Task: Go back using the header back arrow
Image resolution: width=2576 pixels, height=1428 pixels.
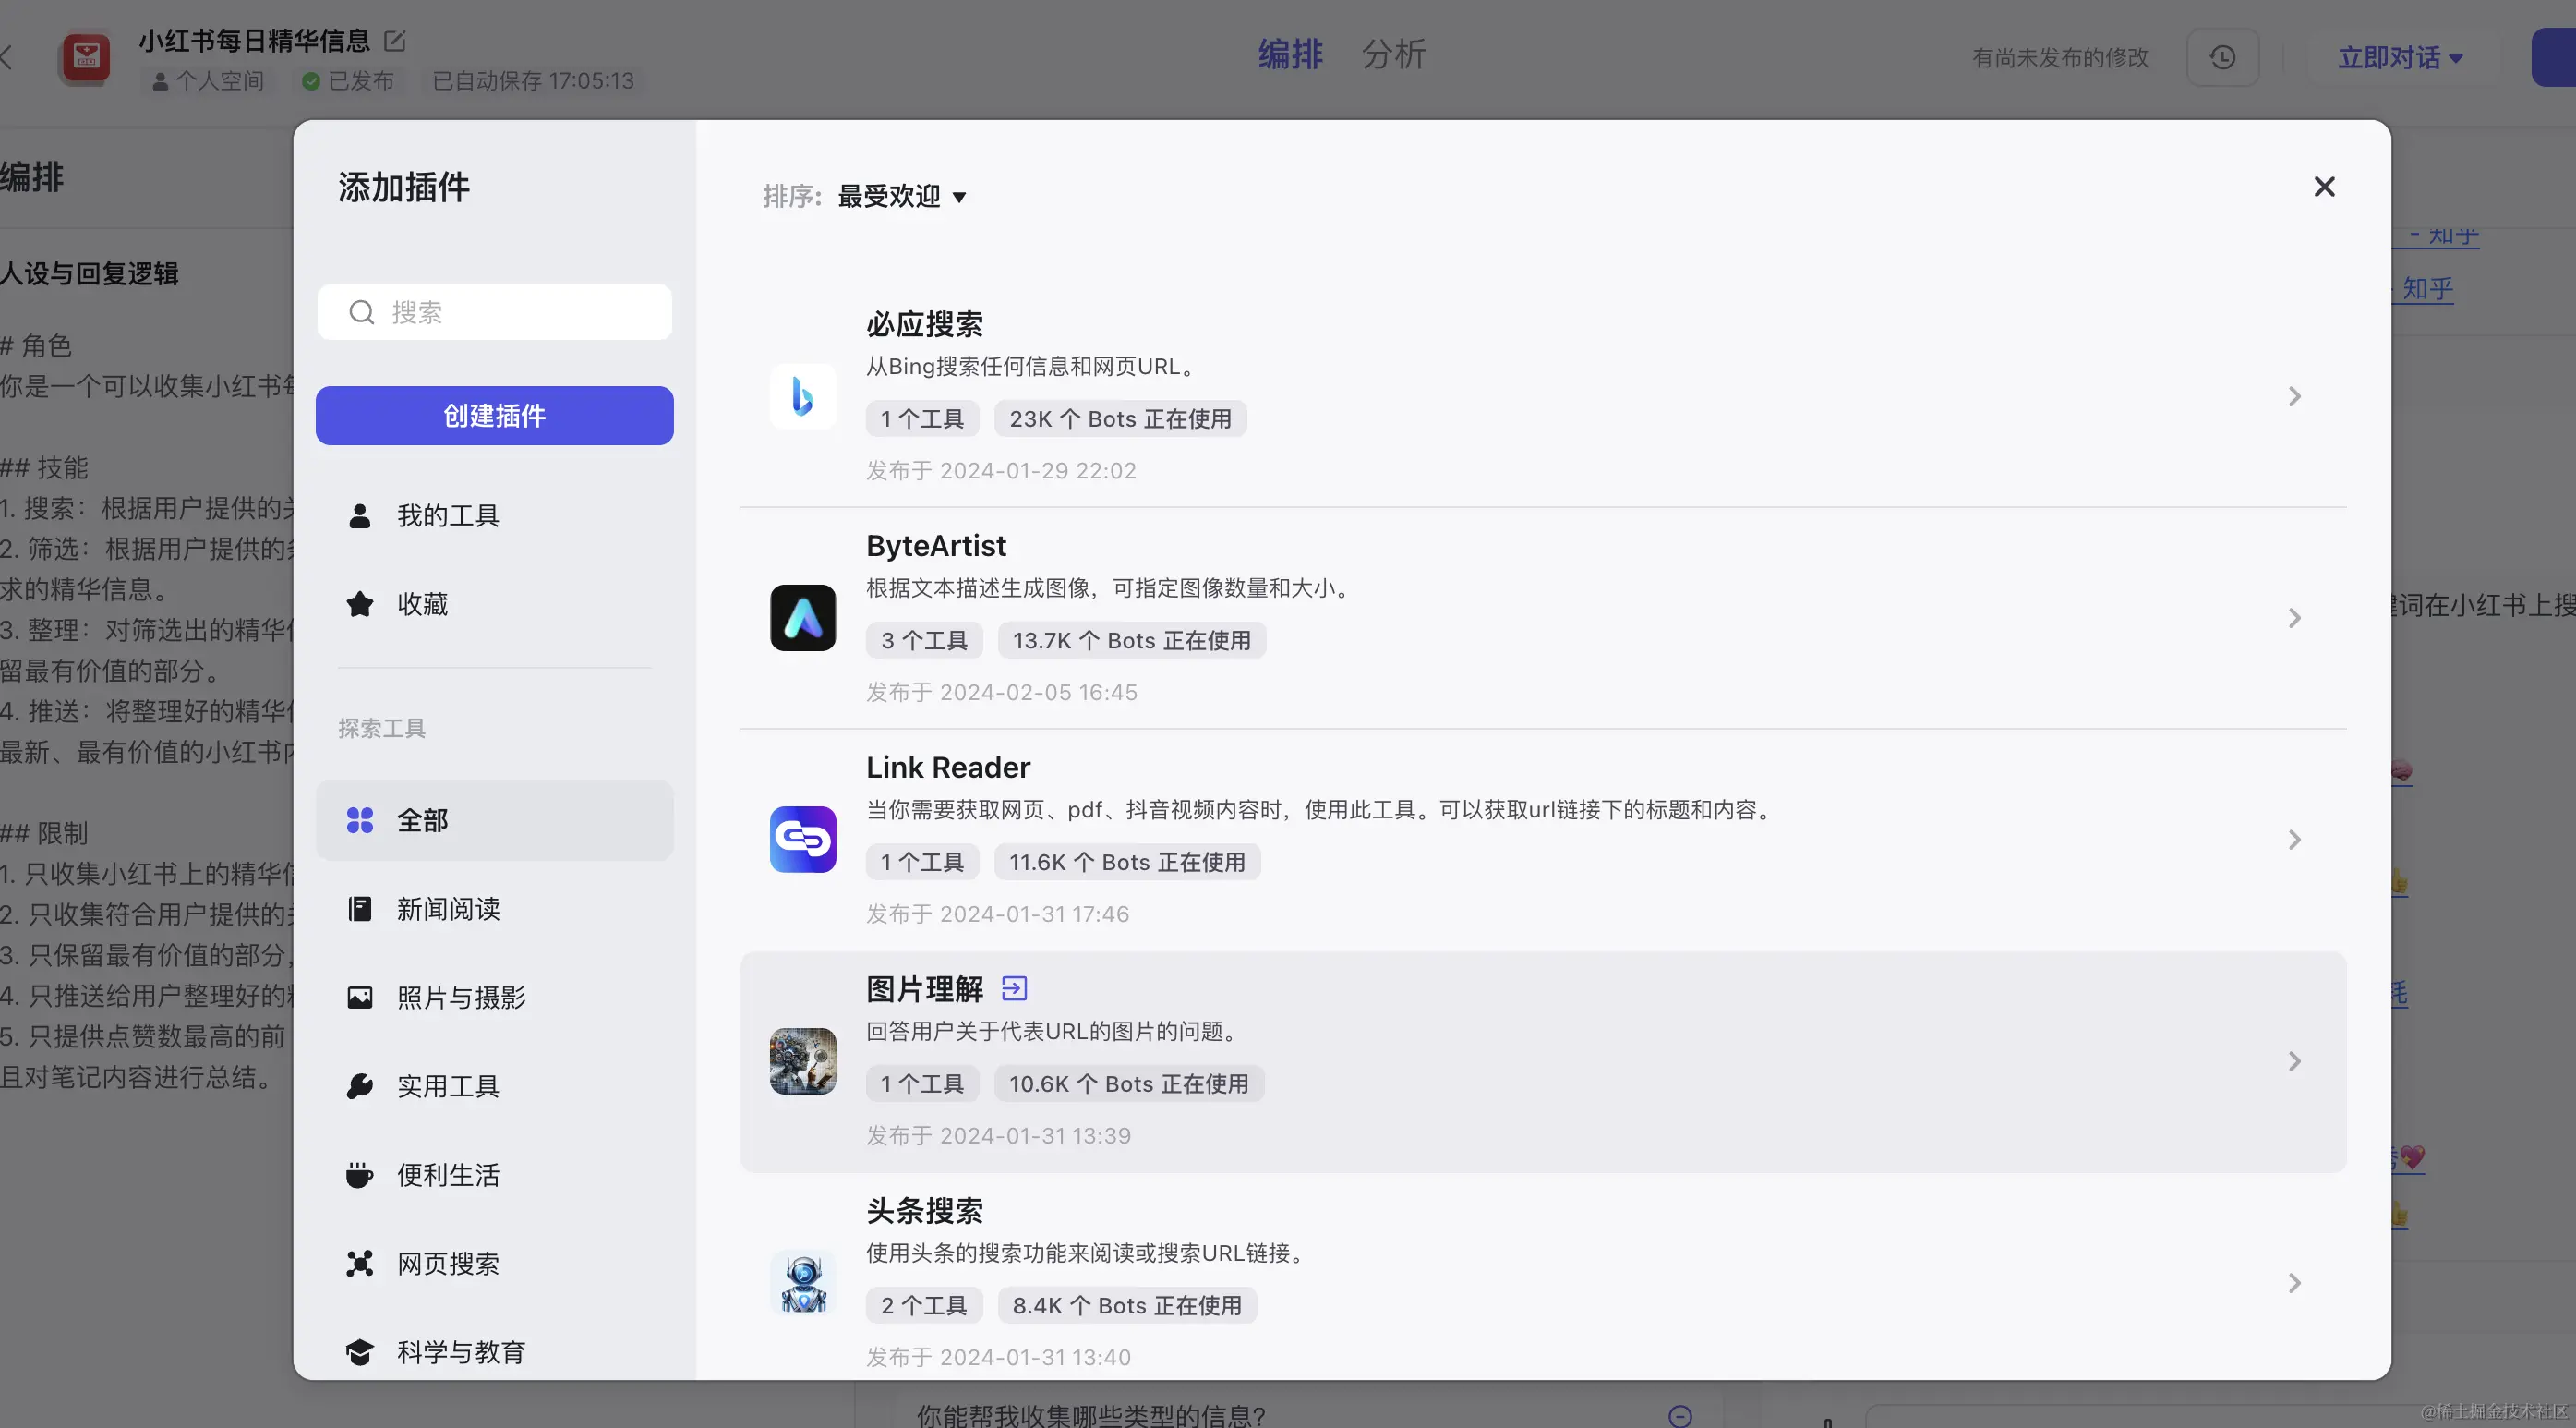Action: tap(7, 56)
